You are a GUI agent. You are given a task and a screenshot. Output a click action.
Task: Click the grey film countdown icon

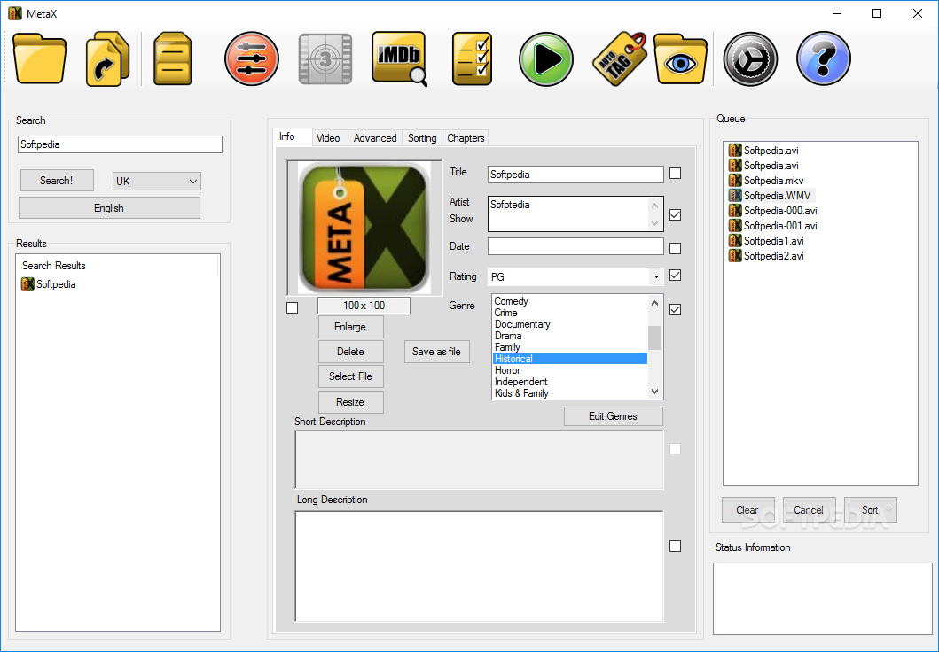(325, 59)
